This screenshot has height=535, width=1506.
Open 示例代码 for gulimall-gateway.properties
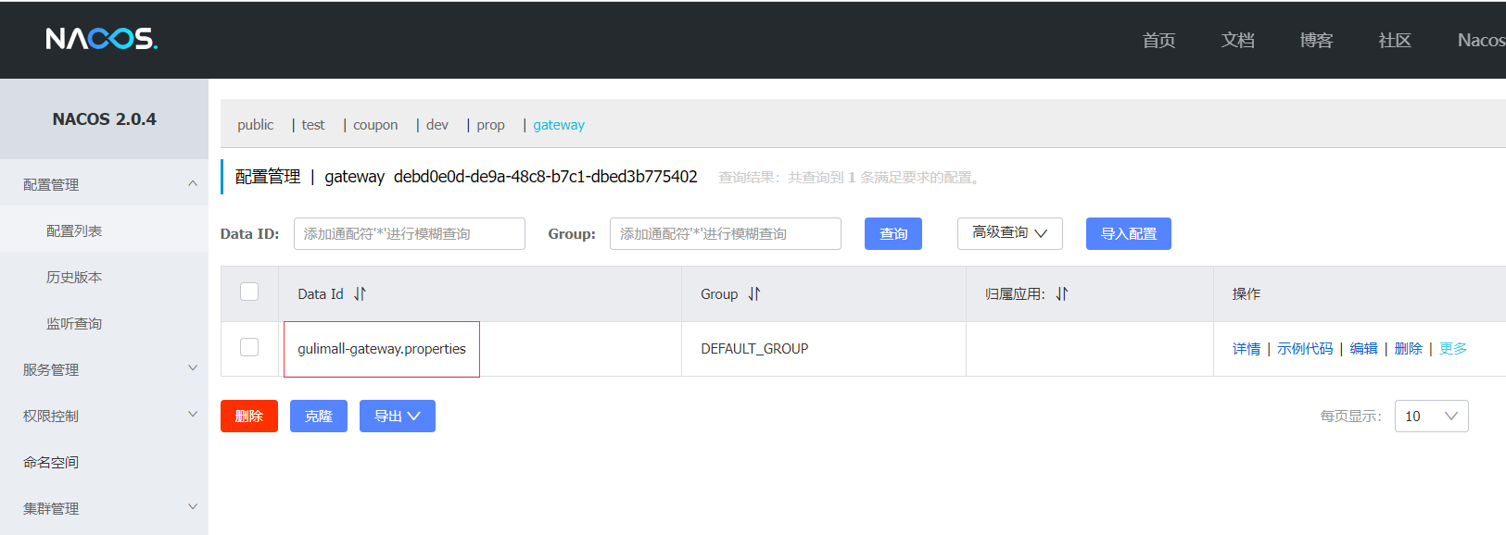pos(1305,348)
